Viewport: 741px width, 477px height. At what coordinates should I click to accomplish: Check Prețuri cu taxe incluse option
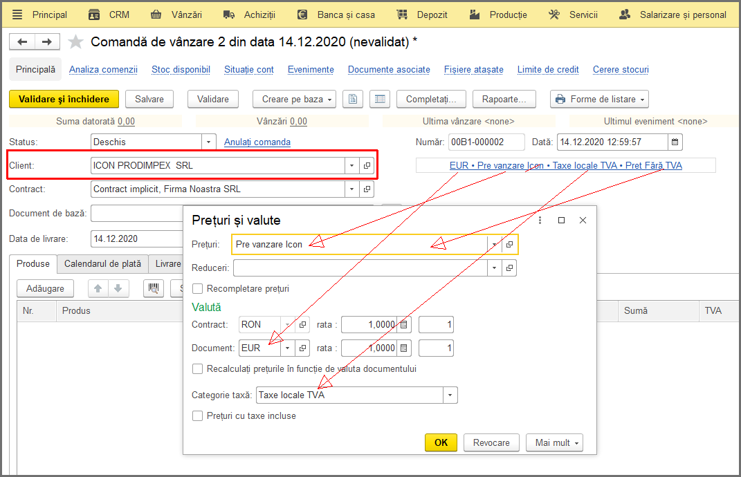pyautogui.click(x=198, y=416)
